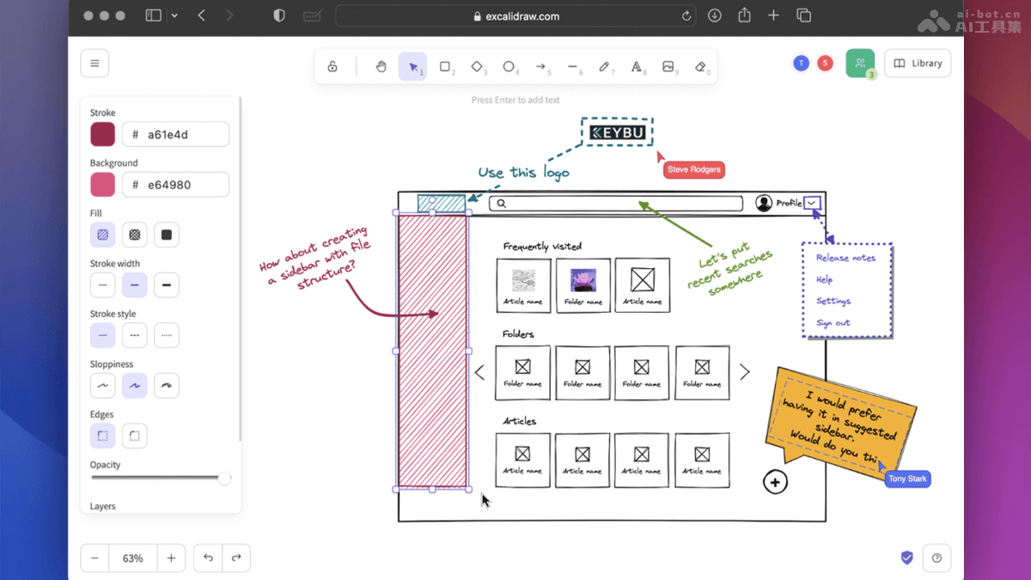Screen dimensions: 1031x580
Task: Open the Library panel
Action: coord(917,63)
